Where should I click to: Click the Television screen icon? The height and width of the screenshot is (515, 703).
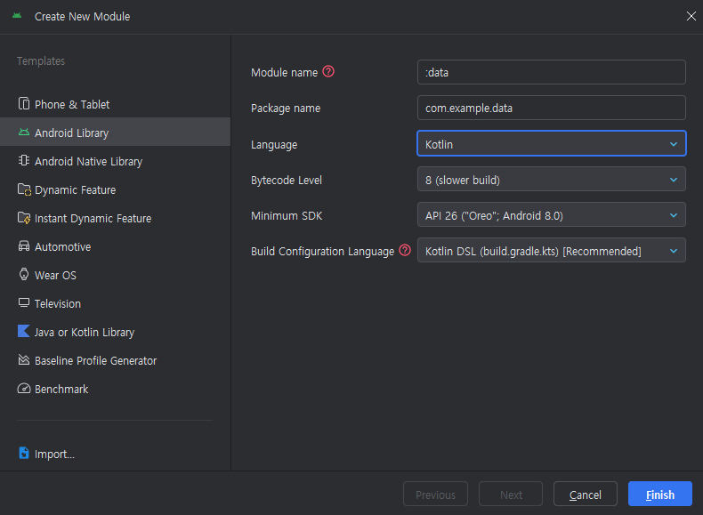point(24,303)
